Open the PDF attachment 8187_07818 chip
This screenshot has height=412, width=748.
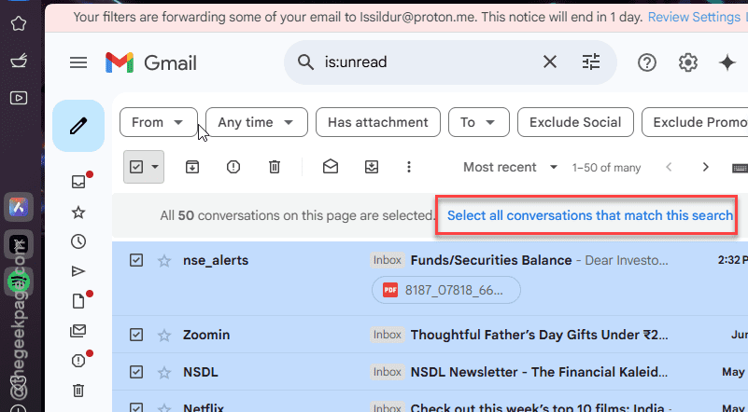[x=446, y=290]
